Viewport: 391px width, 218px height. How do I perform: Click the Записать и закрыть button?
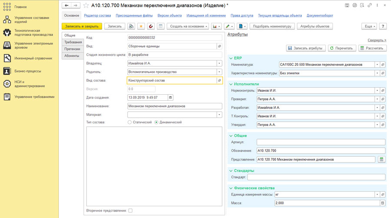82,26
